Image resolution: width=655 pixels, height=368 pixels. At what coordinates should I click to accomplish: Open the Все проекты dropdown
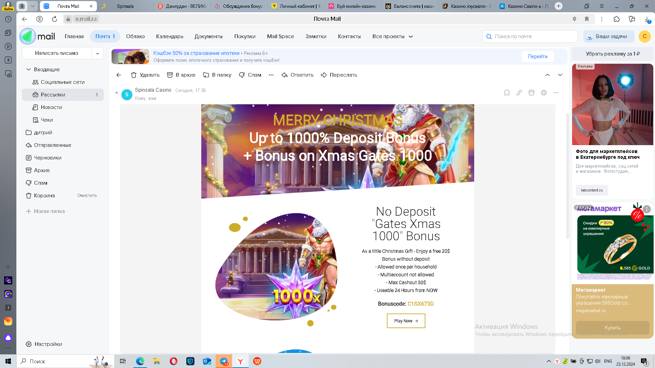coord(392,36)
